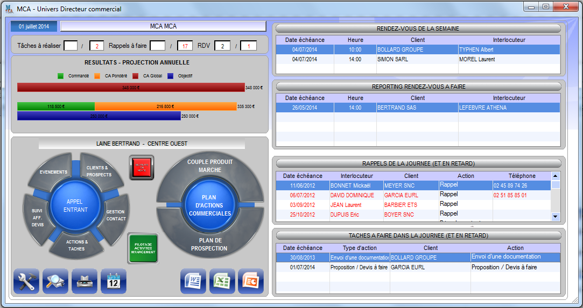Click the Laine Bertrand - Centre Ouest label
Screen dimensions: 583x308
point(142,144)
